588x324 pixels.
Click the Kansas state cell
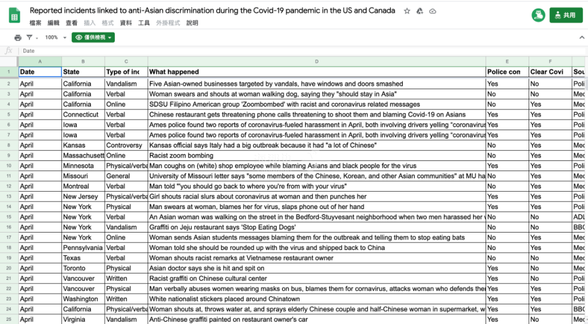83,145
